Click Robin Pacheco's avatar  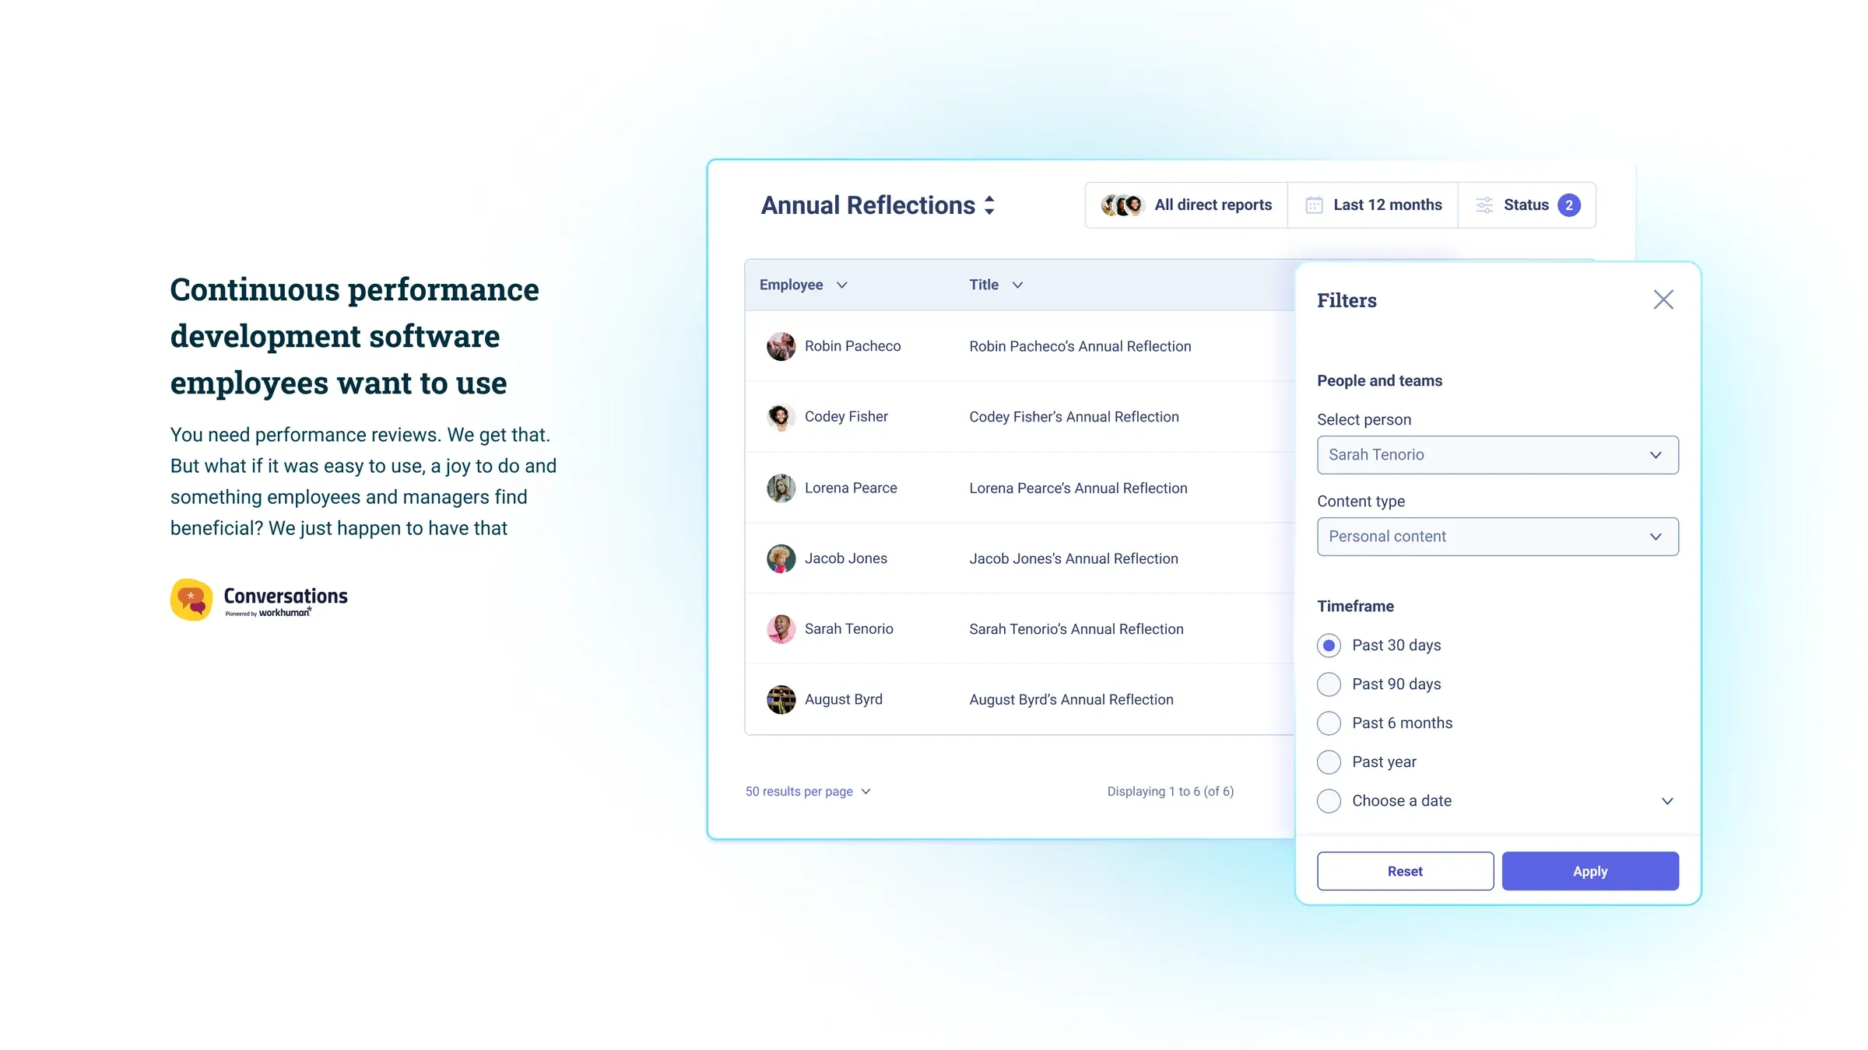tap(781, 346)
